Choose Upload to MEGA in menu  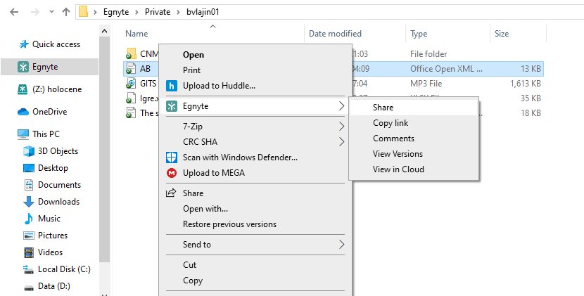[214, 173]
